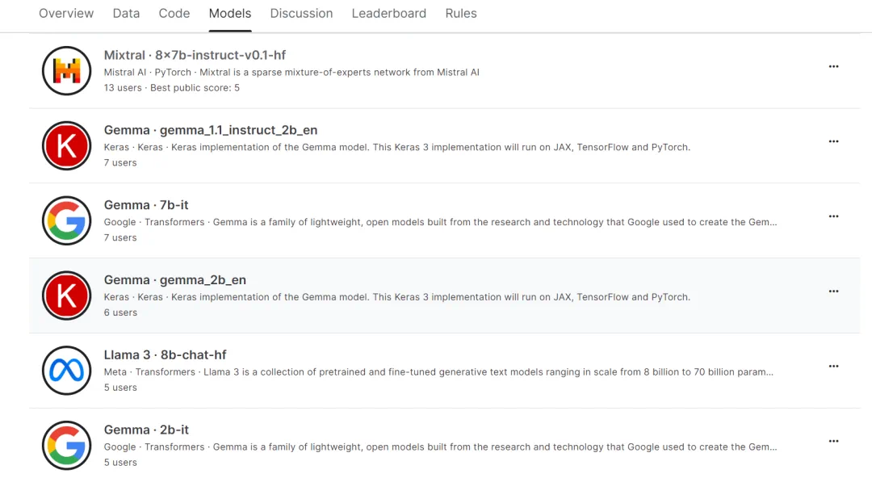
Task: Open the Code tab
Action: click(174, 14)
